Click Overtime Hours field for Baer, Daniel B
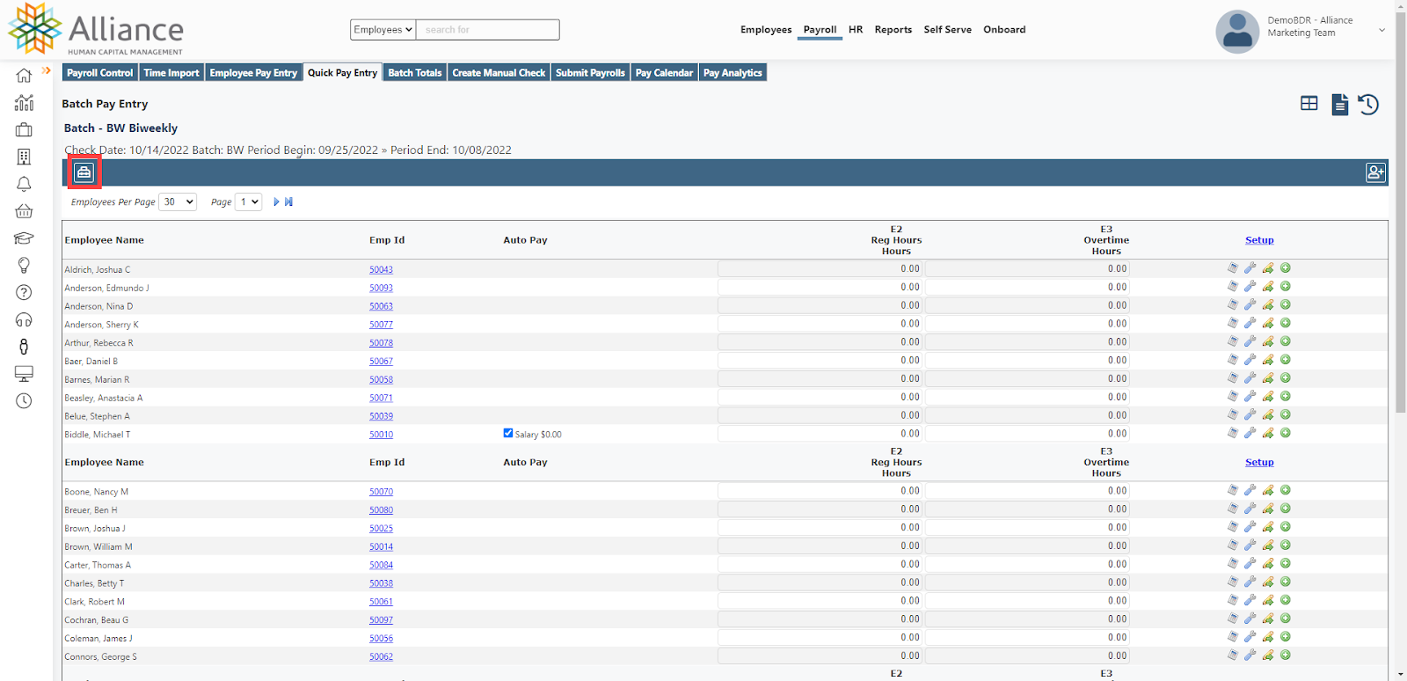The height and width of the screenshot is (681, 1407). point(1027,361)
